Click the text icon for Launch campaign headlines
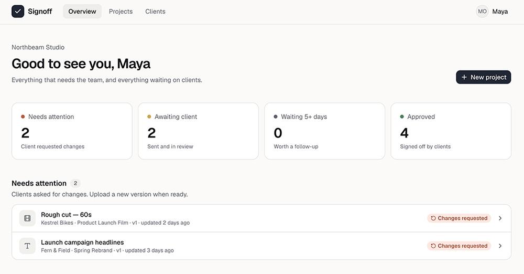Image resolution: width=524 pixels, height=274 pixels. (27, 246)
